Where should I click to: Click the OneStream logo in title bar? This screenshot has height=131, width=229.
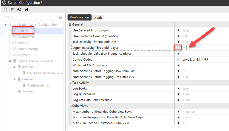click(4, 3)
